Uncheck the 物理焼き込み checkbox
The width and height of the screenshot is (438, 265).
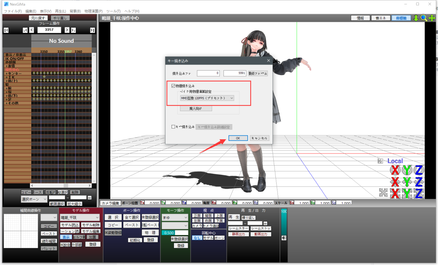click(173, 86)
